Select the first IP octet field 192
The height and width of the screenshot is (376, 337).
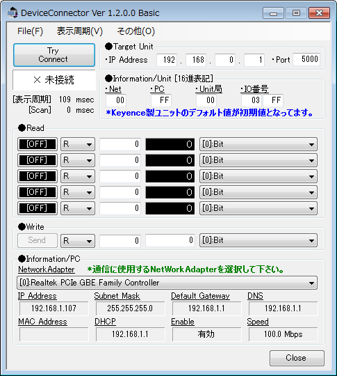tap(167, 60)
